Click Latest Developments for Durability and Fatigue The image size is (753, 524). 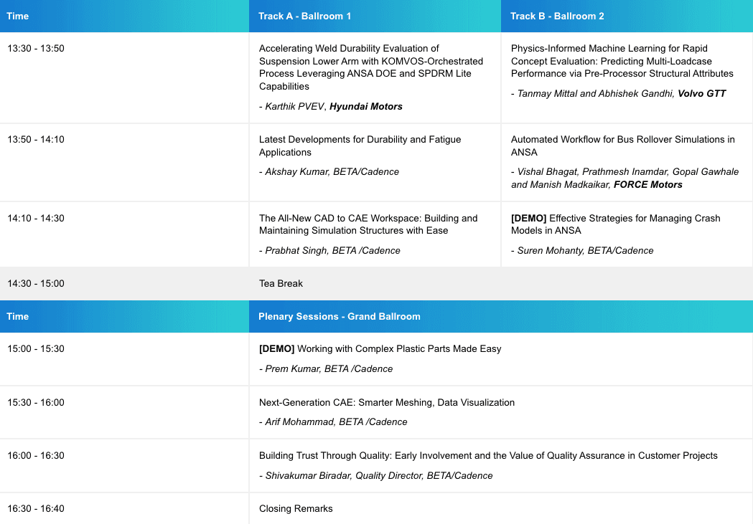pyautogui.click(x=360, y=146)
